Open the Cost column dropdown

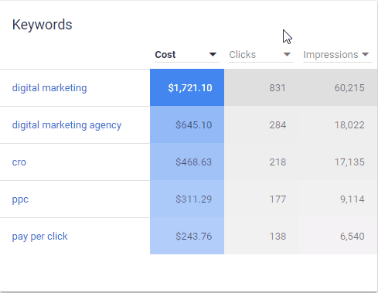[187, 55]
